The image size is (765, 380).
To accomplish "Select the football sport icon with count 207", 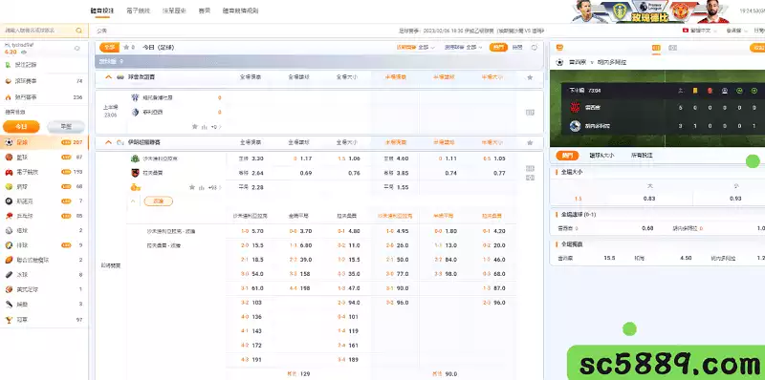I will click(x=9, y=143).
